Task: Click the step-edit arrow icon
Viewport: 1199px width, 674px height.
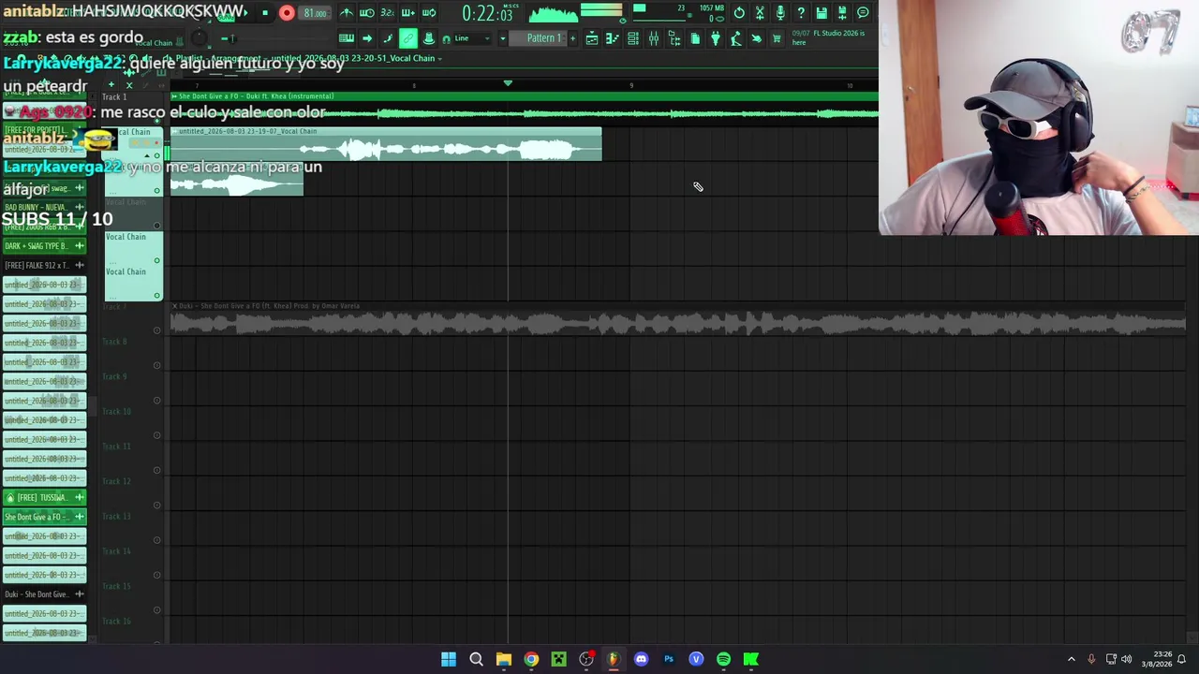Action: pos(367,38)
